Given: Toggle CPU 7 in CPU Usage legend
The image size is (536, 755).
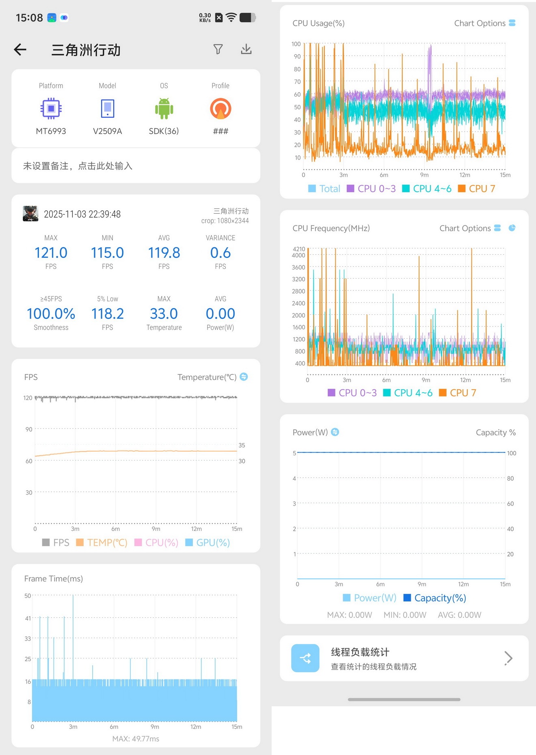Looking at the screenshot, I should 477,188.
